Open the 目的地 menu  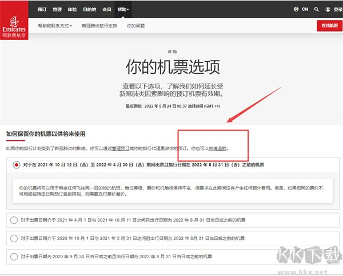[x=90, y=9]
